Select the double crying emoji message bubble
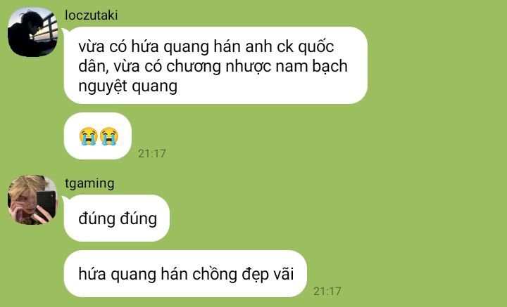Viewport: 507px width, 307px height. click(98, 136)
